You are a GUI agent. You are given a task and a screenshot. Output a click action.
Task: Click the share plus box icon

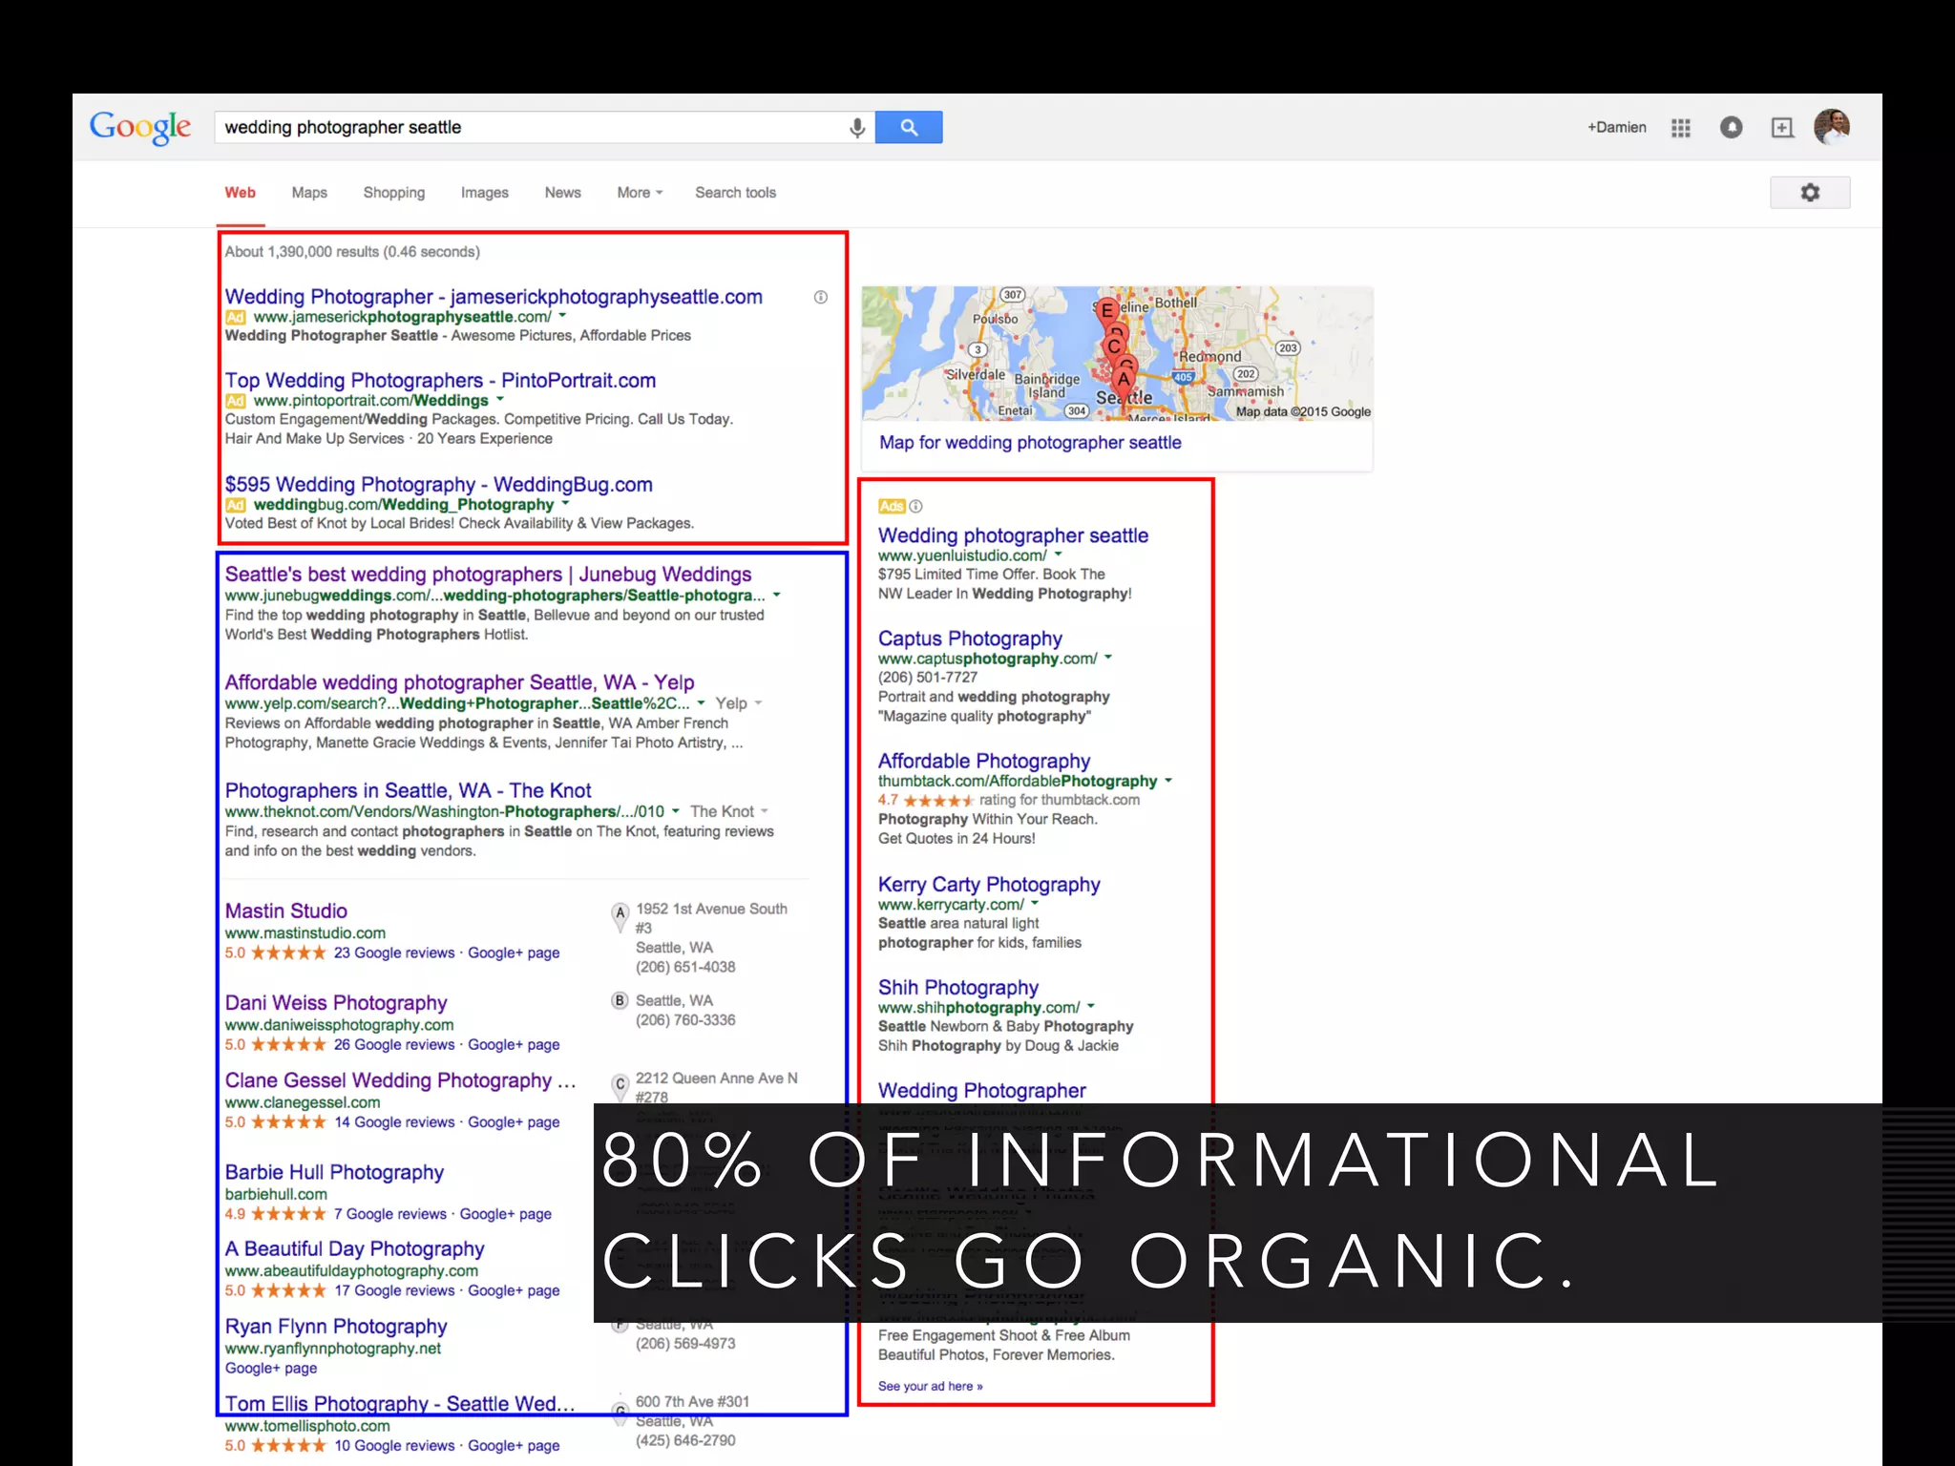tap(1781, 128)
